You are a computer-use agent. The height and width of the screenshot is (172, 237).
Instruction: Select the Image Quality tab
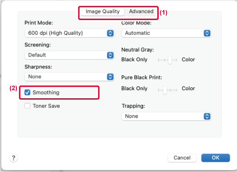102,12
